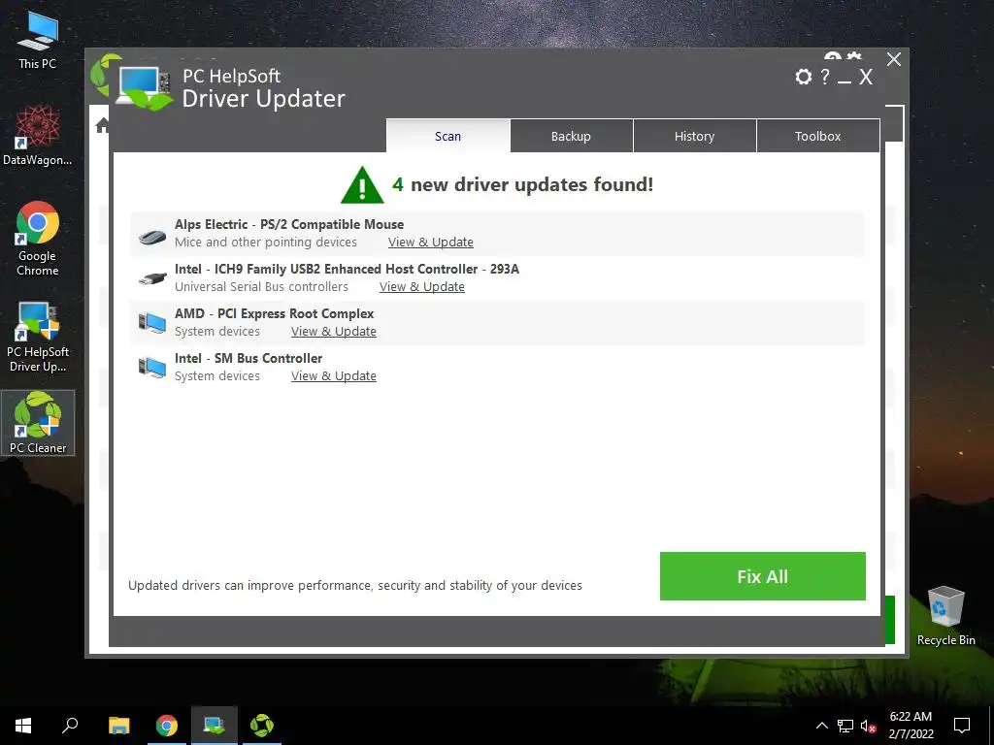Select DataWagon desktop shortcut
This screenshot has height=745, width=994.
tap(38, 136)
